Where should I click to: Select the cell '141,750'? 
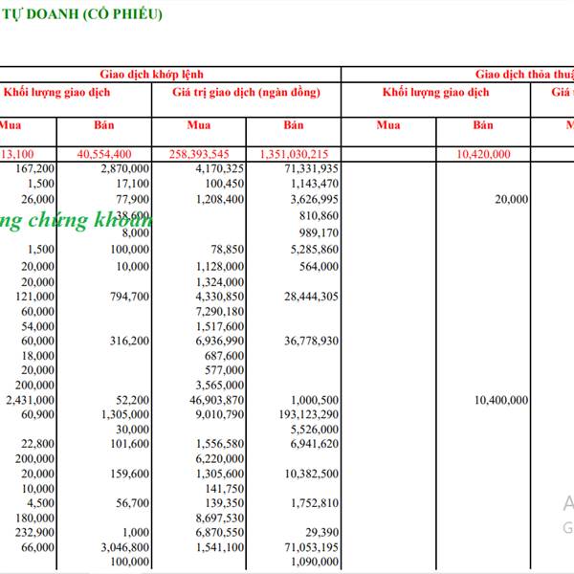point(225,489)
